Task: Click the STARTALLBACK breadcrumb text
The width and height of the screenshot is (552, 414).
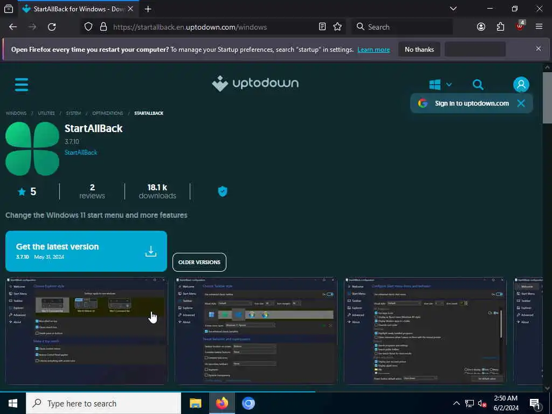Action: [x=149, y=113]
